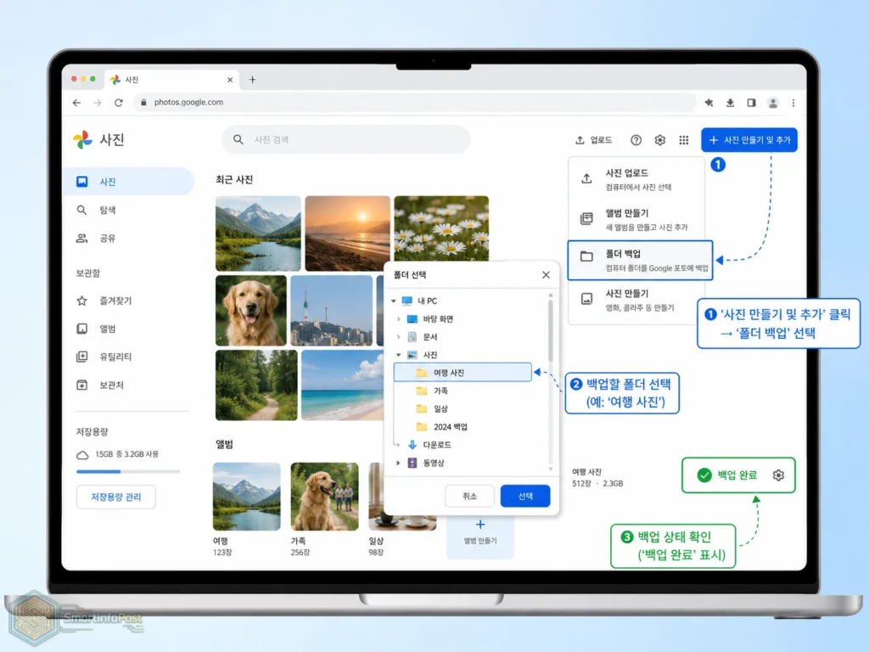Focus the 사진 검색 search field
This screenshot has width=869, height=652.
pyautogui.click(x=346, y=140)
